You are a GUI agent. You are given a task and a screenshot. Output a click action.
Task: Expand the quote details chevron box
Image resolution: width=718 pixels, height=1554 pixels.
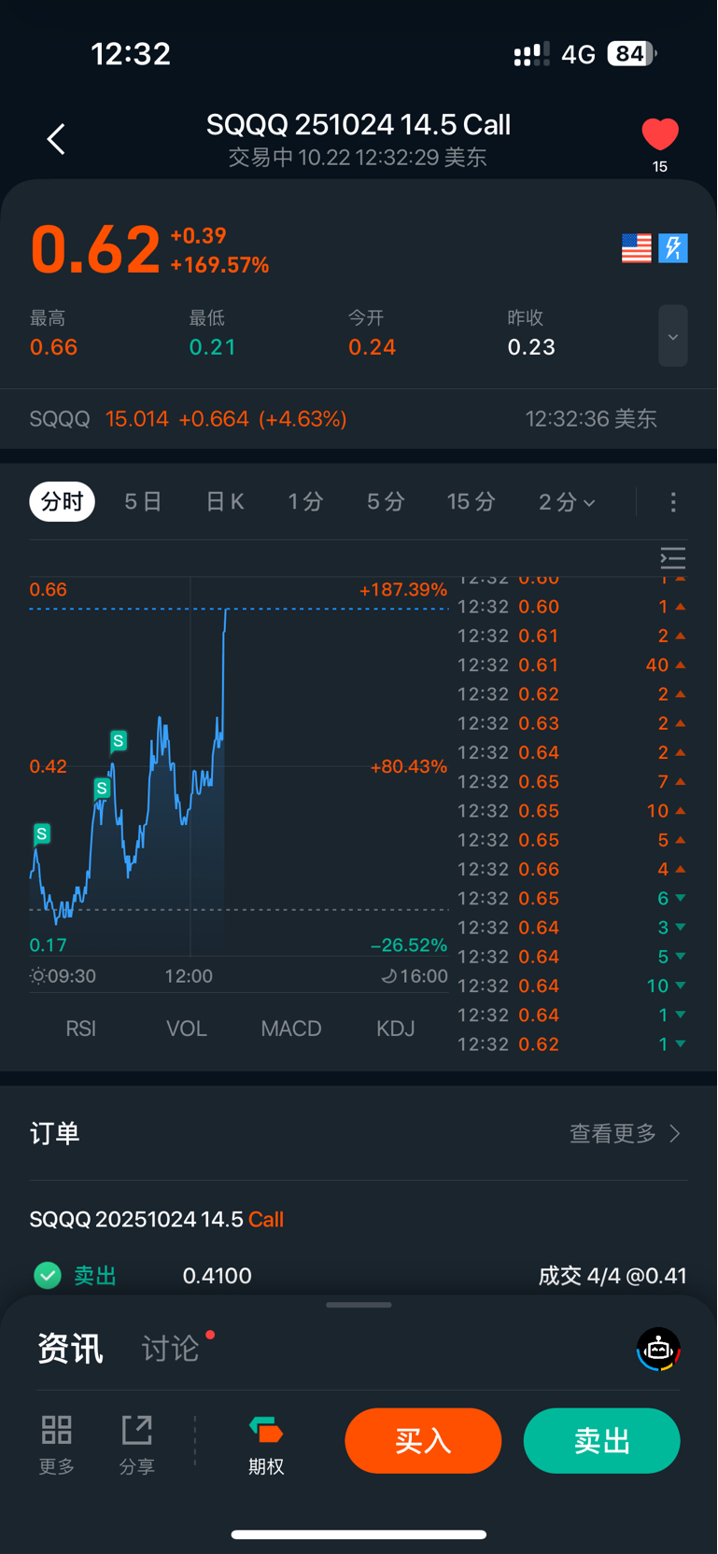point(673,336)
